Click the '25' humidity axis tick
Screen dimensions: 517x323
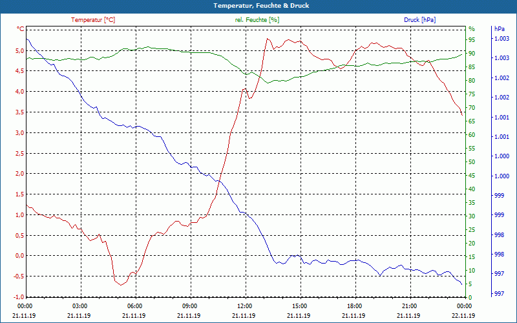click(x=472, y=230)
